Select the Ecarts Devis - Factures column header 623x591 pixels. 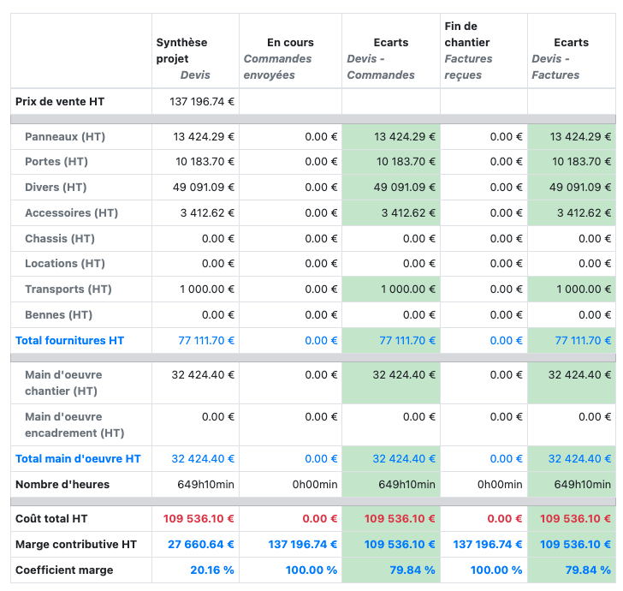(571, 58)
